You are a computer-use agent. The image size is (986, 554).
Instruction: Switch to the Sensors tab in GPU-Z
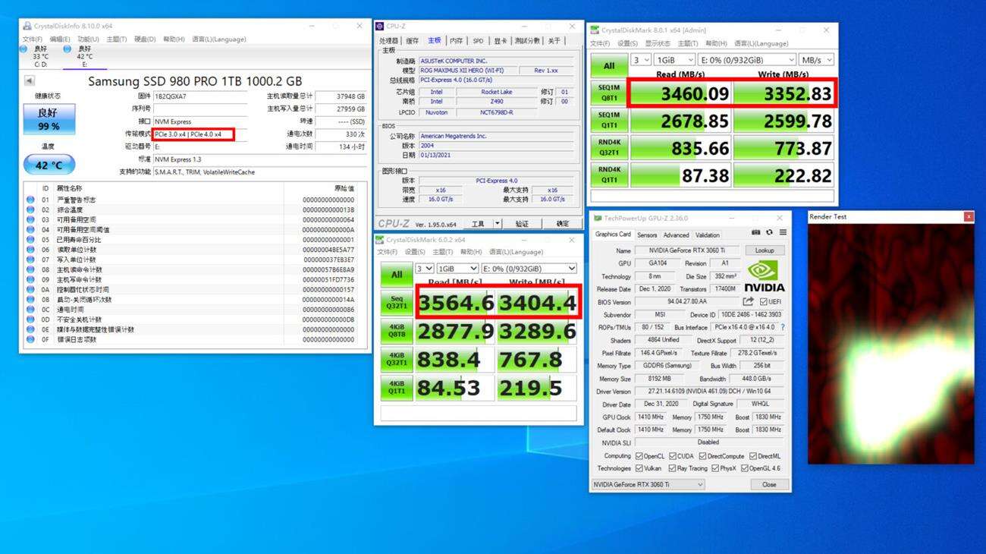[x=647, y=235]
